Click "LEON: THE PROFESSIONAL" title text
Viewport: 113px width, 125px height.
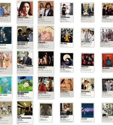[x=24, y=117]
